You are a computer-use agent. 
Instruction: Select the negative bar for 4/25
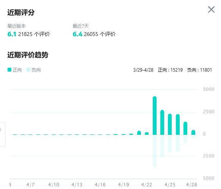(170, 144)
